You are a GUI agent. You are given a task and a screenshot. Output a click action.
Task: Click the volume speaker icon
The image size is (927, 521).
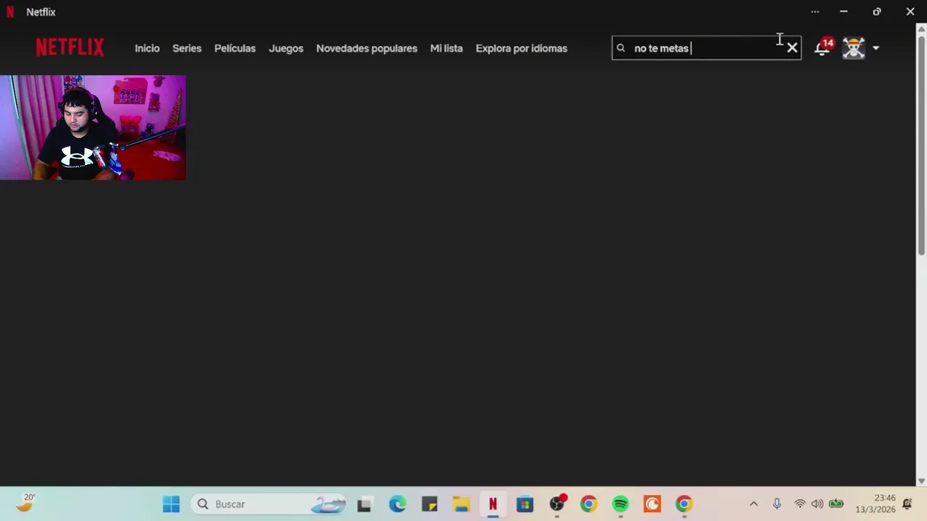(x=817, y=504)
